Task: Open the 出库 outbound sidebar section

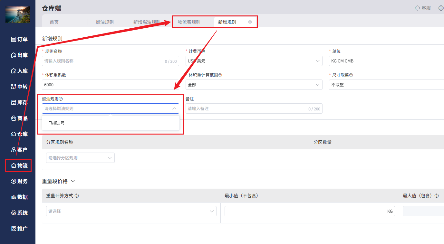Action: coord(19,55)
